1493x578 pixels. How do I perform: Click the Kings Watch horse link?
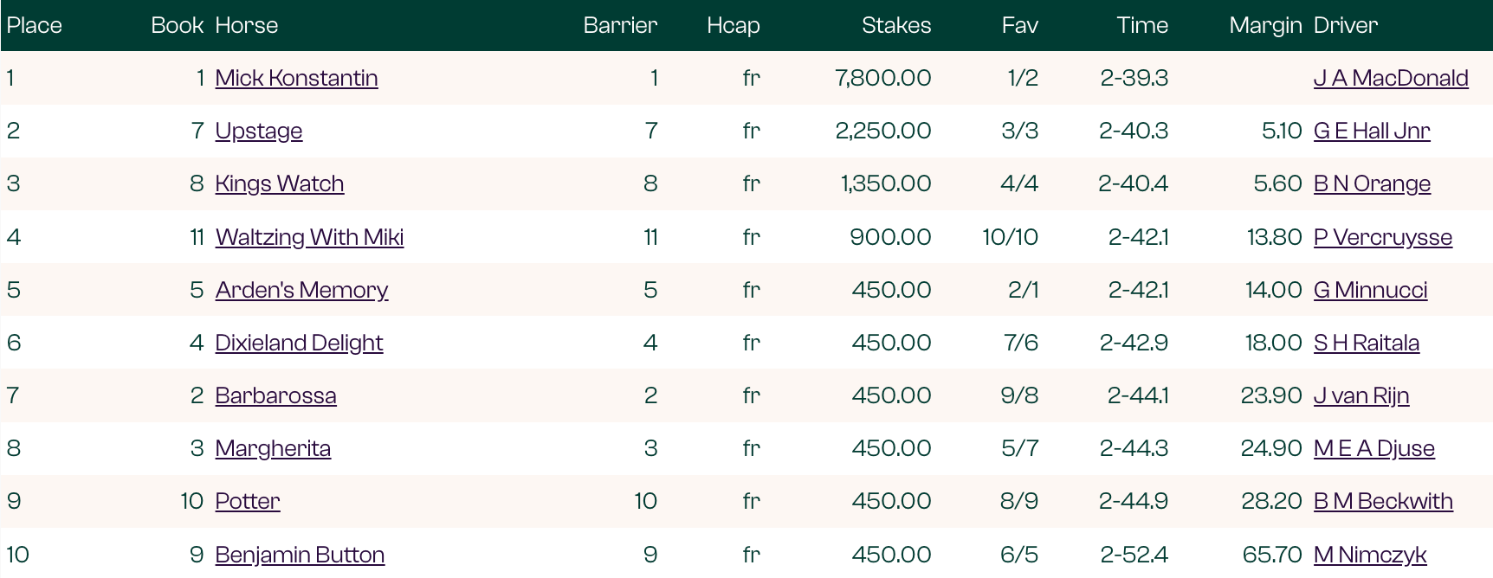pyautogui.click(x=279, y=183)
